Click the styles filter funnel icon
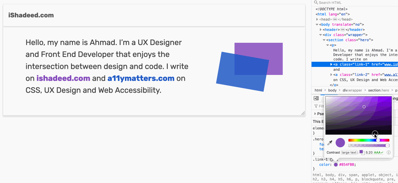Image resolution: width=398 pixels, height=183 pixels. tap(316, 106)
